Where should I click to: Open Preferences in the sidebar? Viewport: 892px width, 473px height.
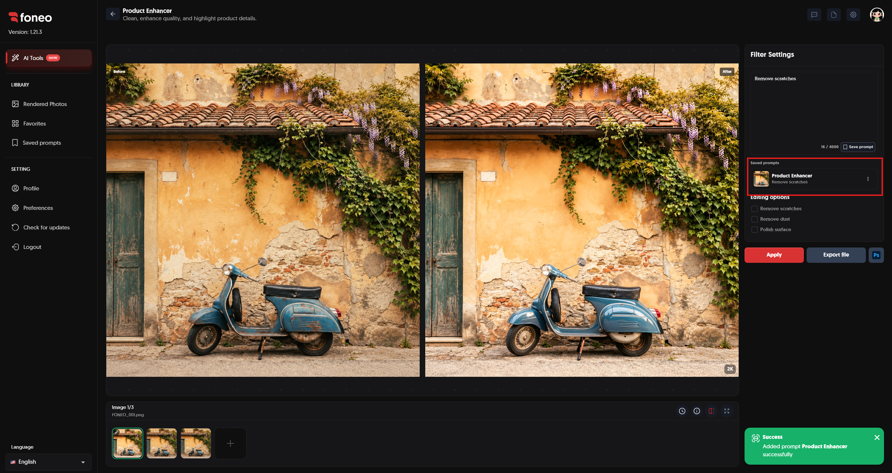click(38, 208)
